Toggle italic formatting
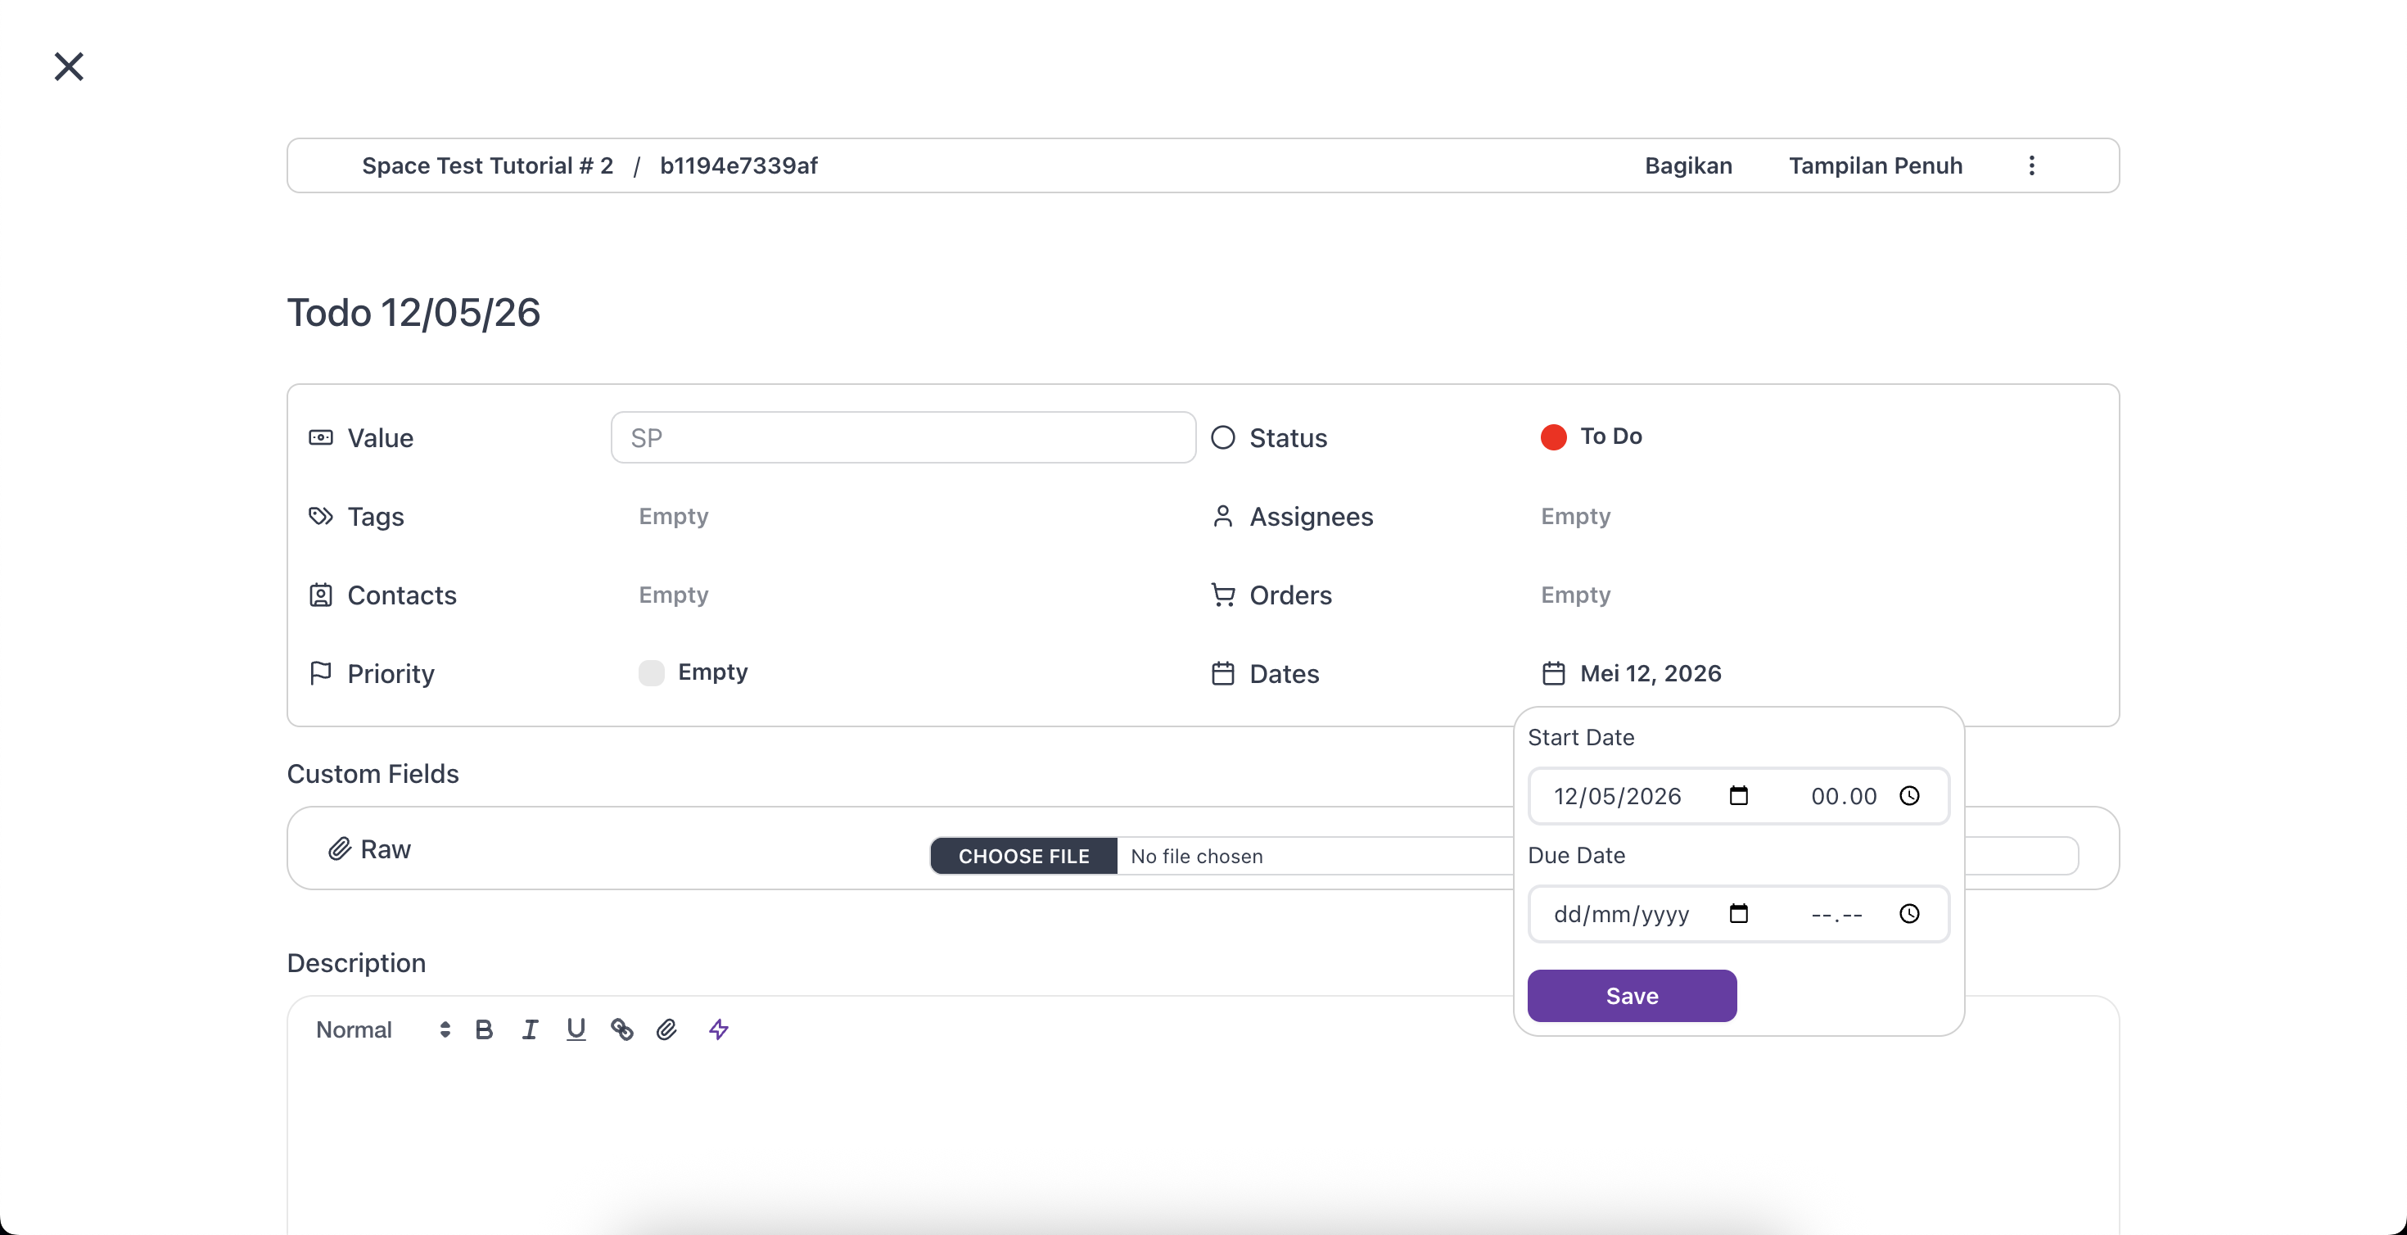This screenshot has width=2407, height=1235. point(529,1029)
